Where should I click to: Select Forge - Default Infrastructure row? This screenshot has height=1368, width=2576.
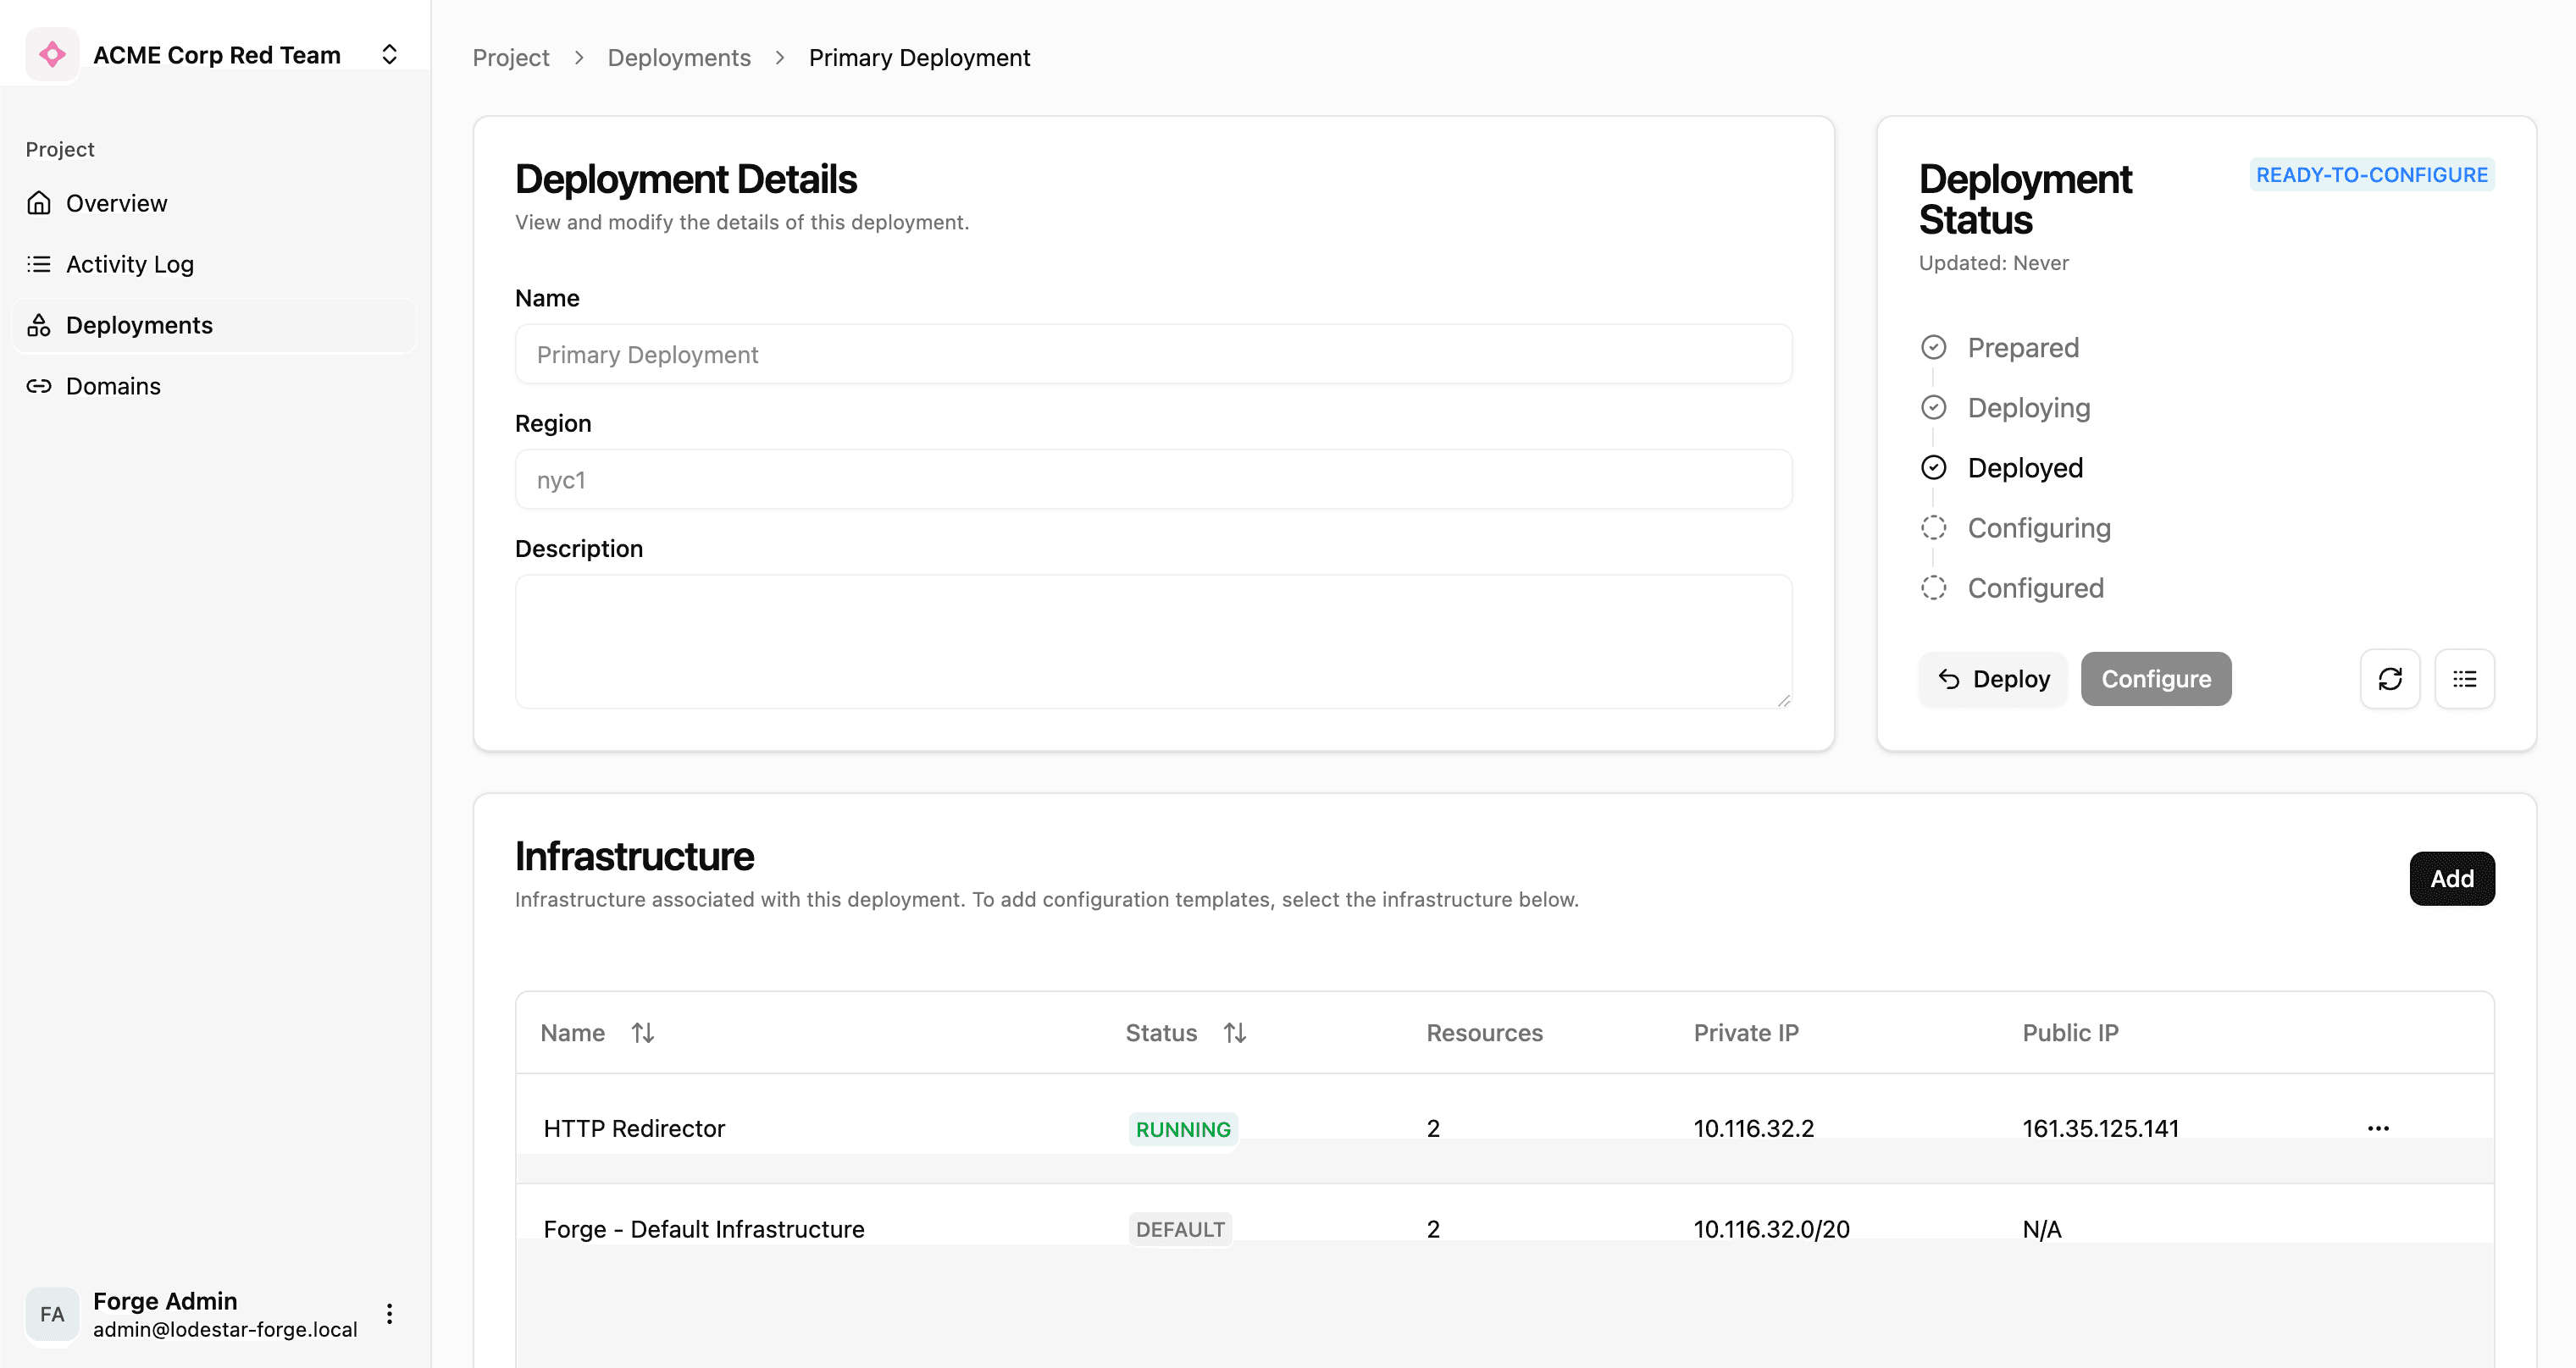click(x=704, y=1229)
